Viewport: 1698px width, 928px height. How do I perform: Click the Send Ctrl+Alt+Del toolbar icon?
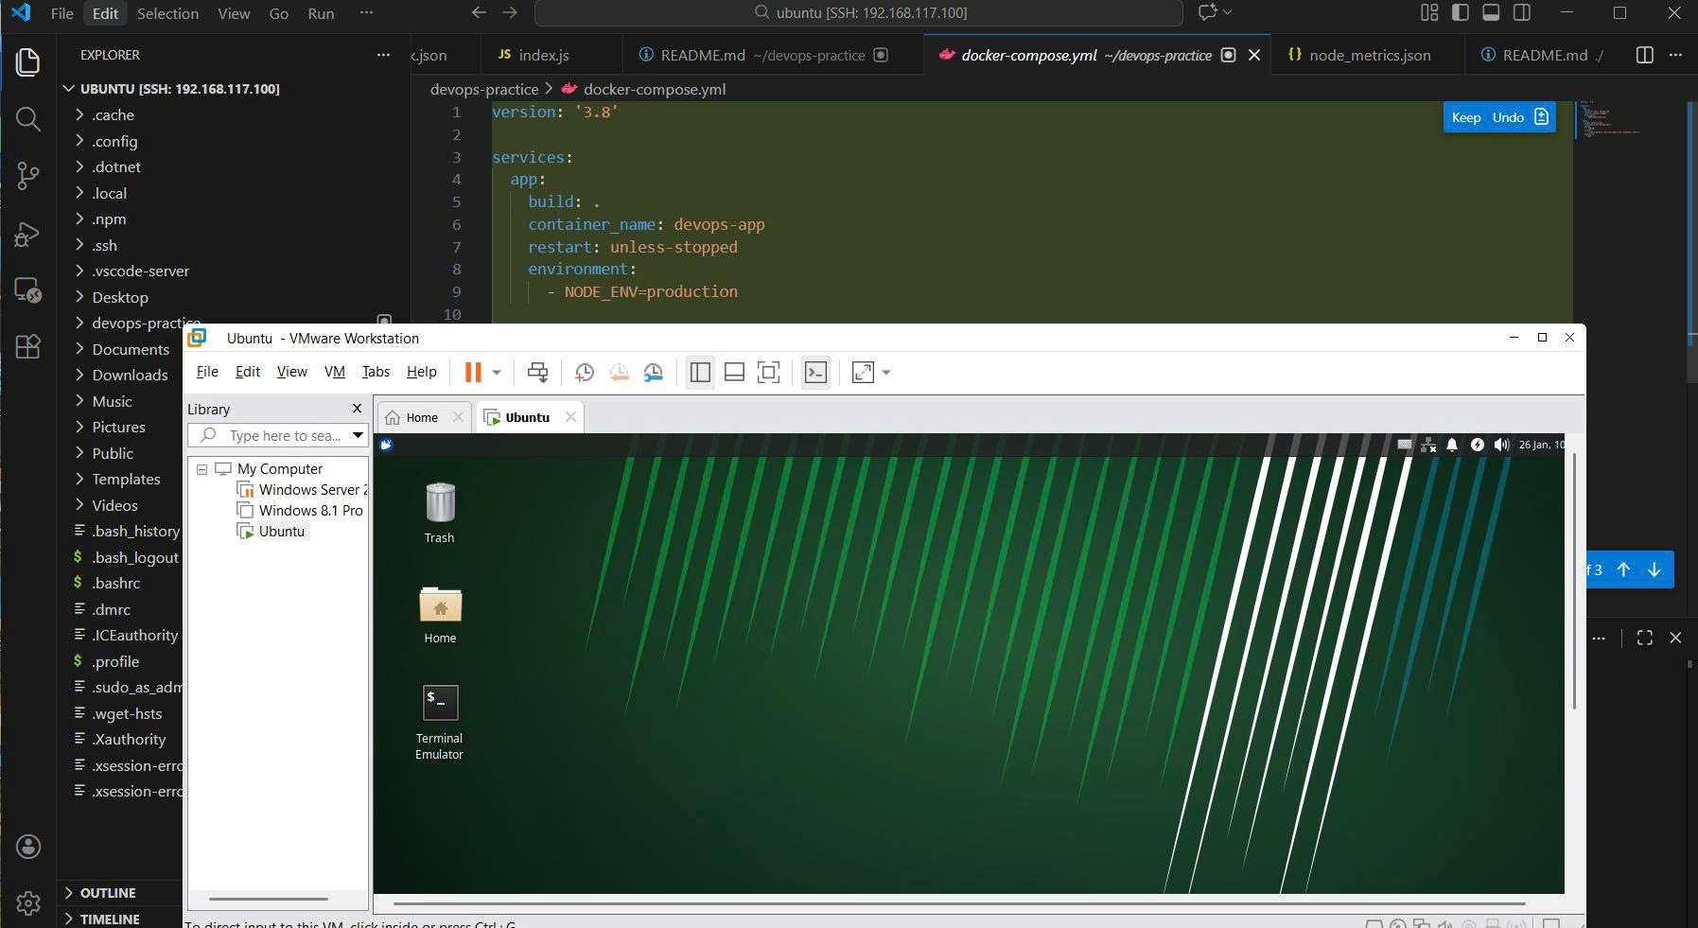tap(537, 373)
